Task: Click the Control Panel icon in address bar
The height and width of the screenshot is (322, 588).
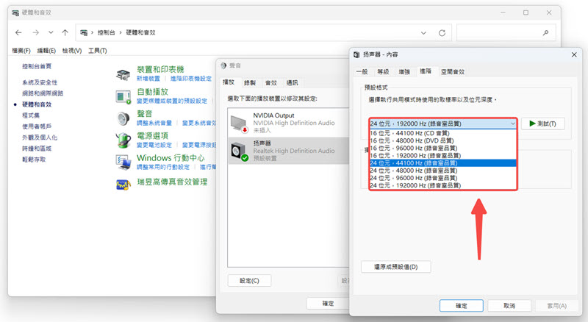Action: tap(84, 32)
